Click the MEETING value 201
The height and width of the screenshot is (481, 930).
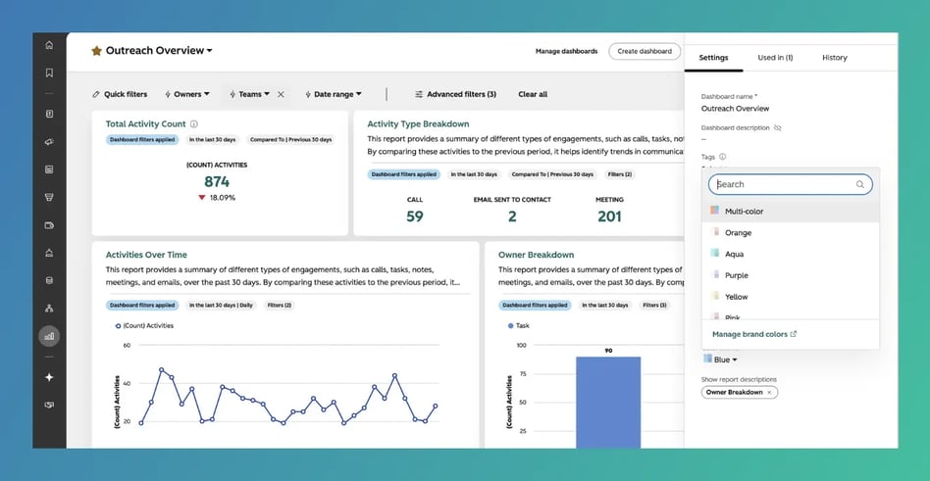click(609, 216)
